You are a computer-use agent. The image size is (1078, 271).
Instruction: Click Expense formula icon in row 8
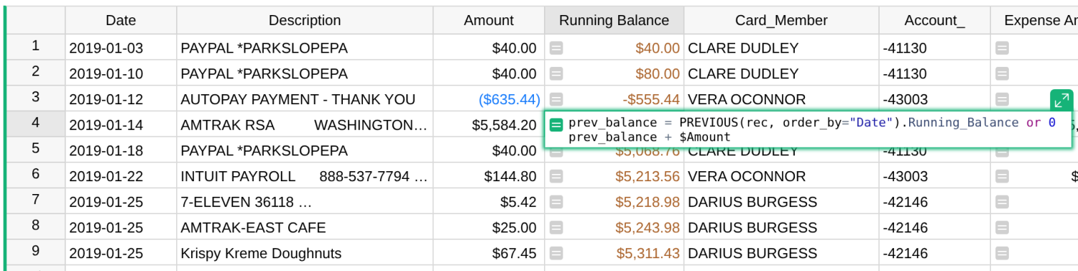tap(1002, 228)
